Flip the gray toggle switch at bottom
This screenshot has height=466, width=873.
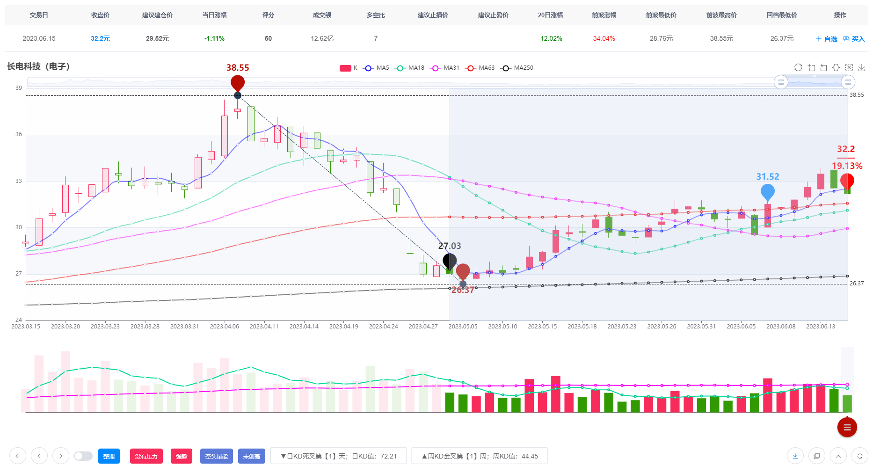pos(83,456)
